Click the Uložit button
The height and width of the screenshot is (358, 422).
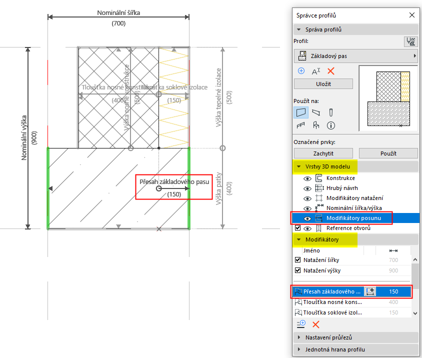[323, 84]
